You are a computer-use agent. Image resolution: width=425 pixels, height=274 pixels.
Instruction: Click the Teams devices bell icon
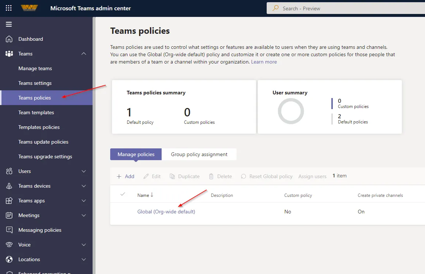tap(9, 186)
